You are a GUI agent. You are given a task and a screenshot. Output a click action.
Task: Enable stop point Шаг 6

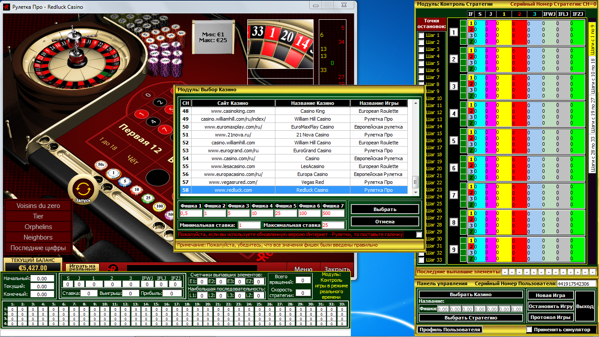(x=421, y=71)
